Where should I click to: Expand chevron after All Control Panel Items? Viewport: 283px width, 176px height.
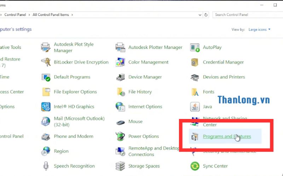point(72,15)
